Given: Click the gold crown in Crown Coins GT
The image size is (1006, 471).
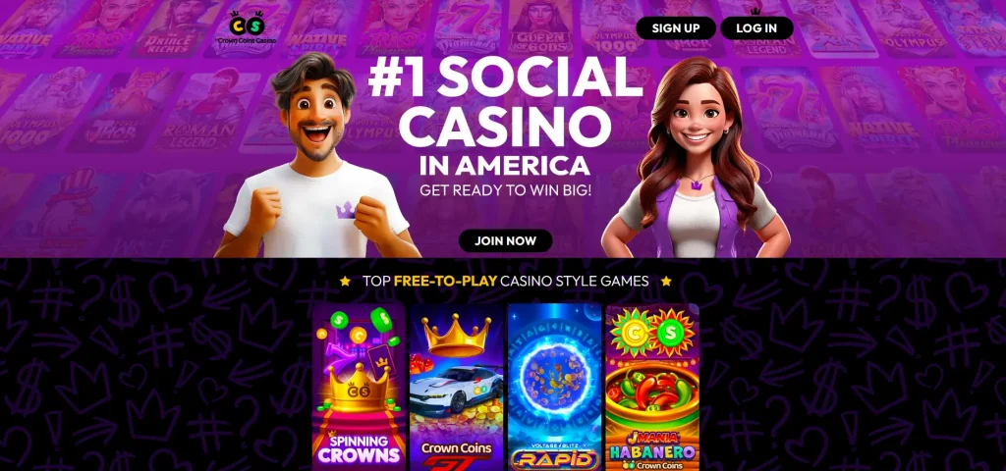Looking at the screenshot, I should [x=456, y=335].
